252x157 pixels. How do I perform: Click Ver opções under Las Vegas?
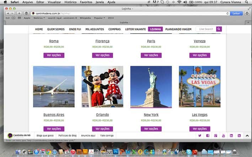[200, 129]
